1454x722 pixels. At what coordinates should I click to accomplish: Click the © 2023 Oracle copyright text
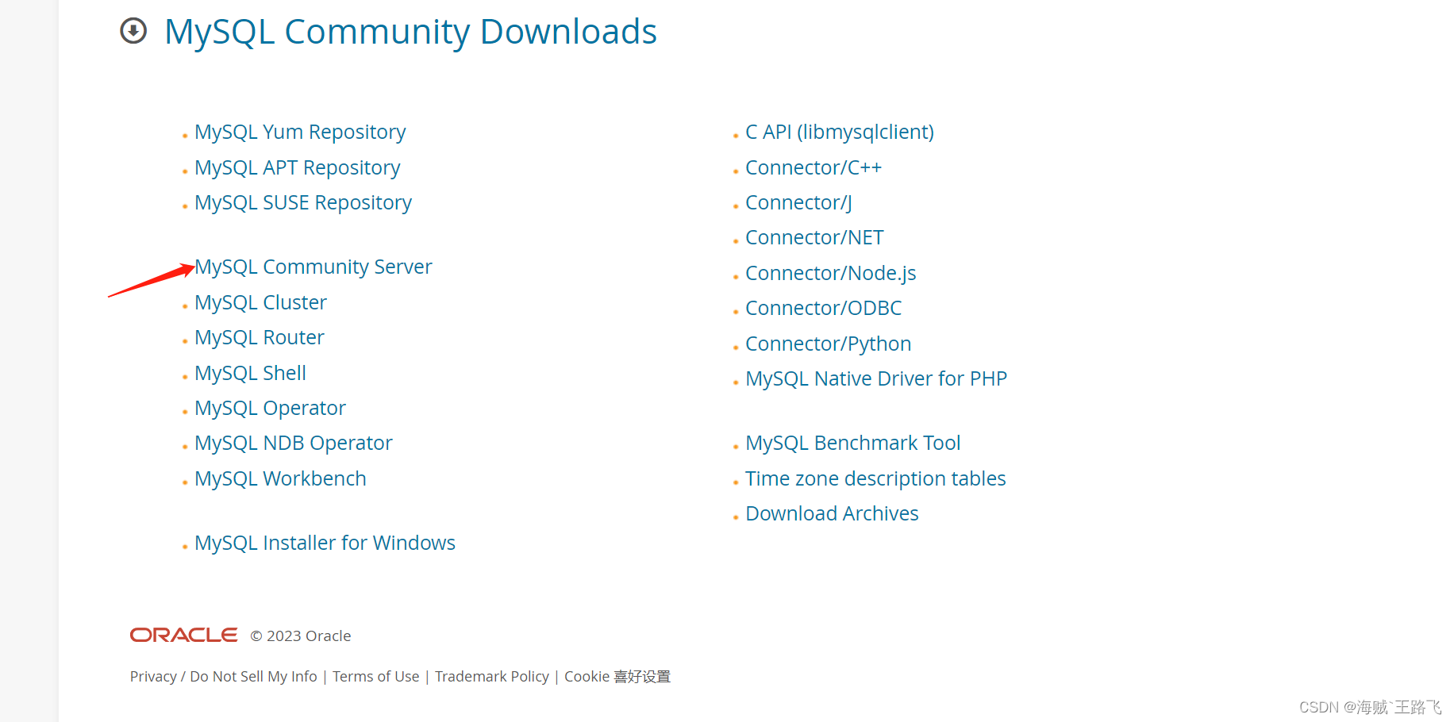tap(301, 636)
